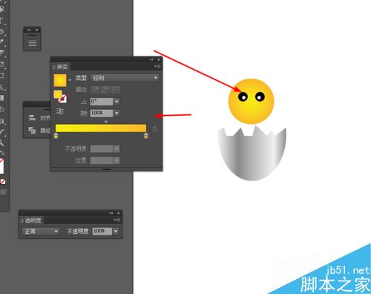Open the Gradient panel 不透明度 dropdown arrow
Viewport: 371px width, 294px height.
coord(116,148)
